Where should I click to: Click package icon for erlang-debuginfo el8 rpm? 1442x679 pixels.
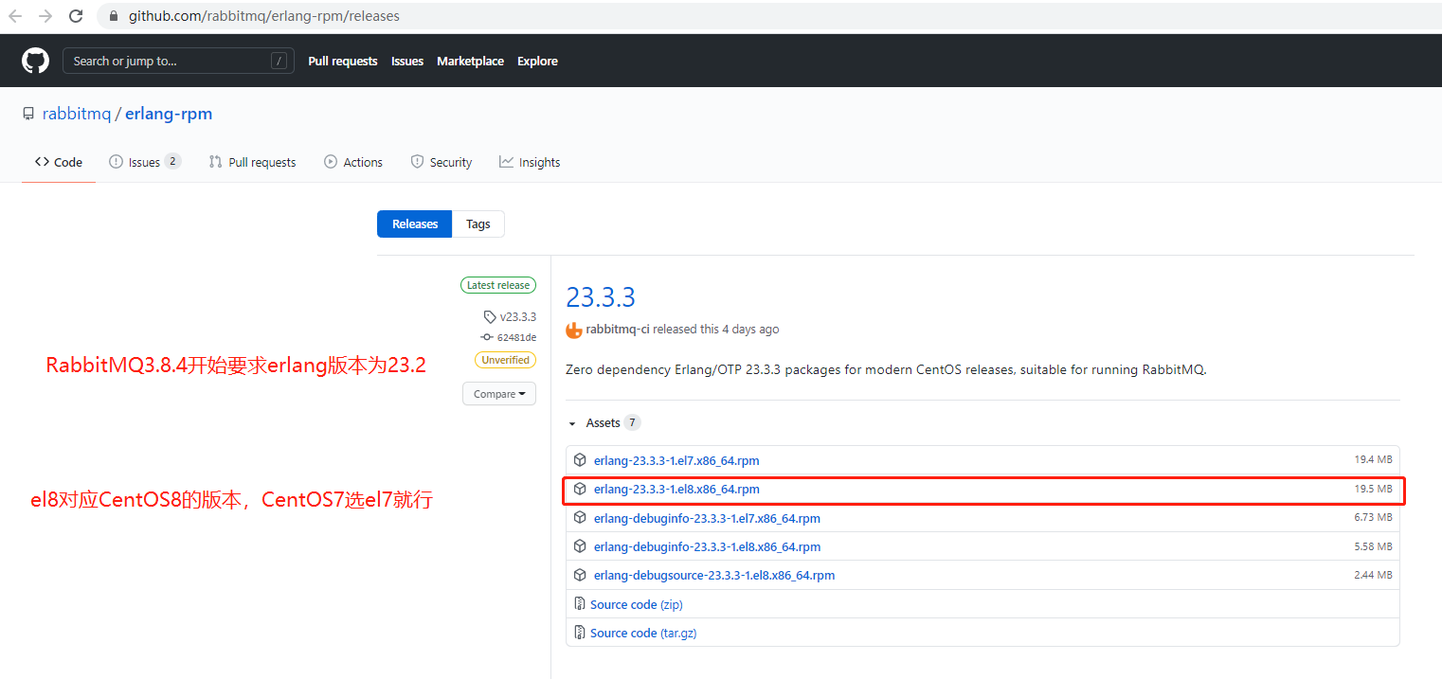[580, 546]
